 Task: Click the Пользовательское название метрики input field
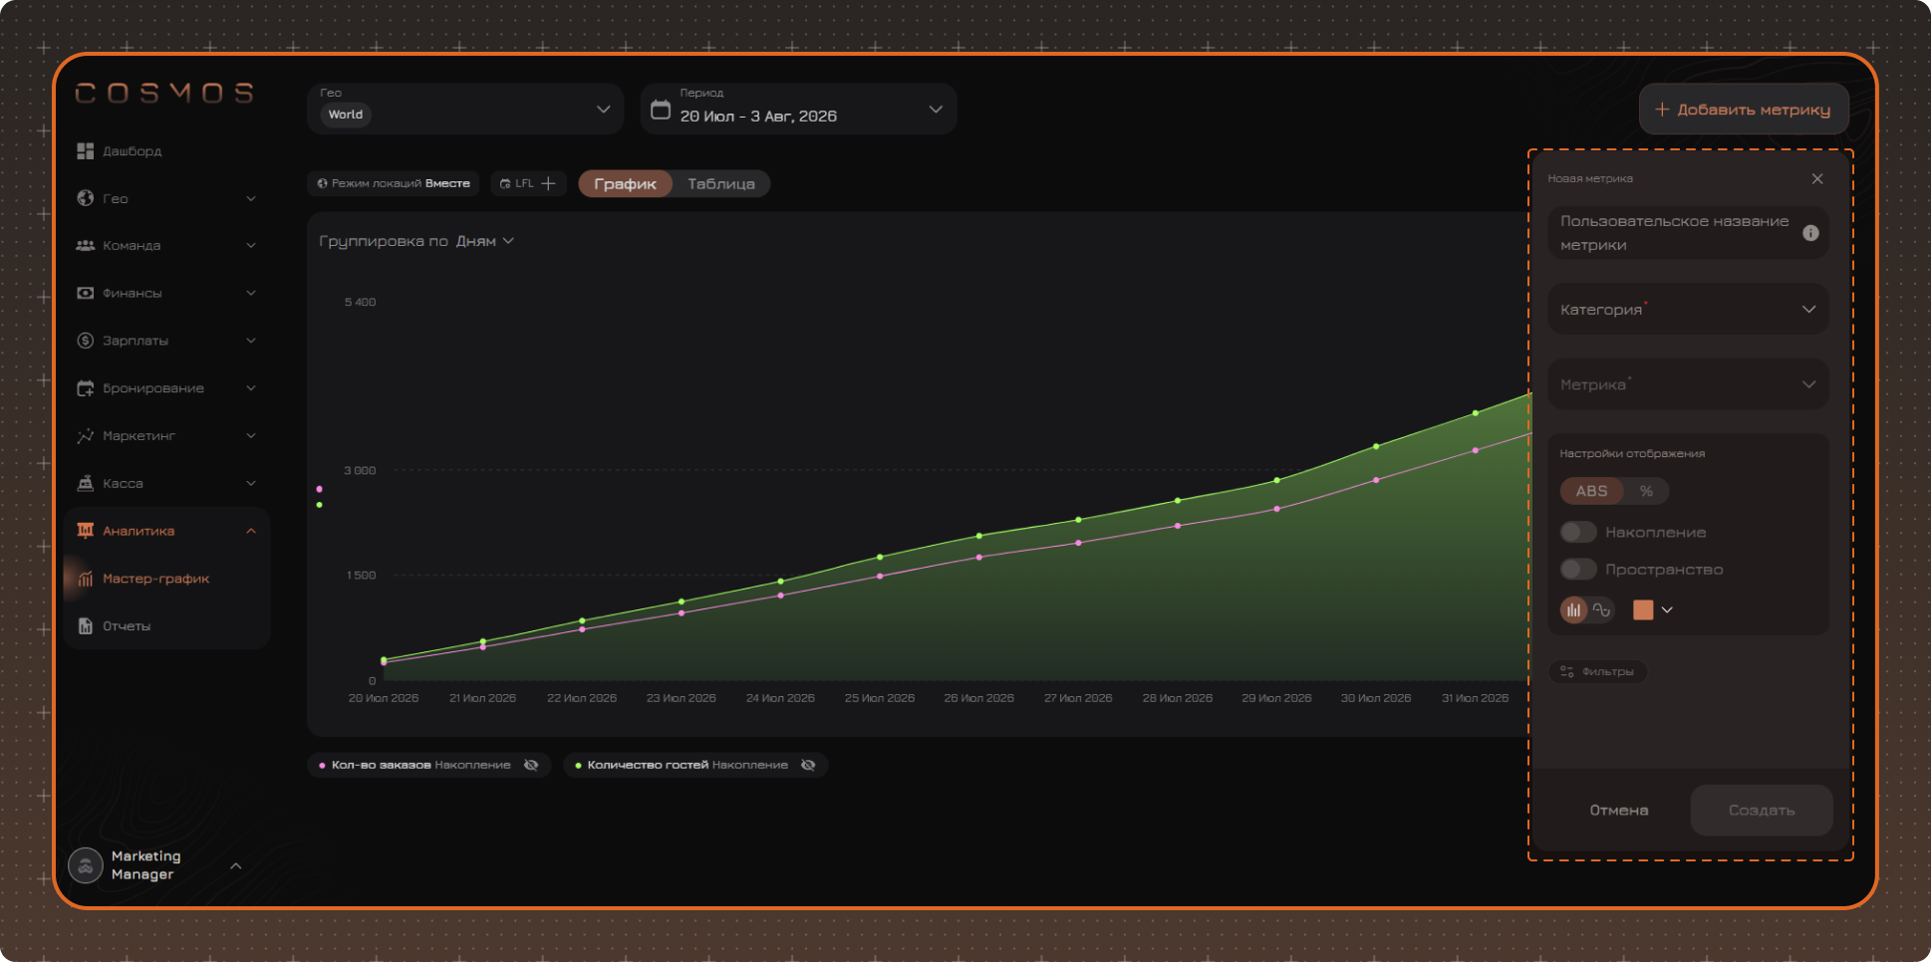click(x=1688, y=233)
